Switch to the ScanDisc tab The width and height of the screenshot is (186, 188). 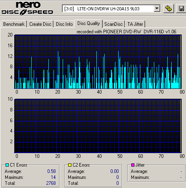(x=113, y=24)
